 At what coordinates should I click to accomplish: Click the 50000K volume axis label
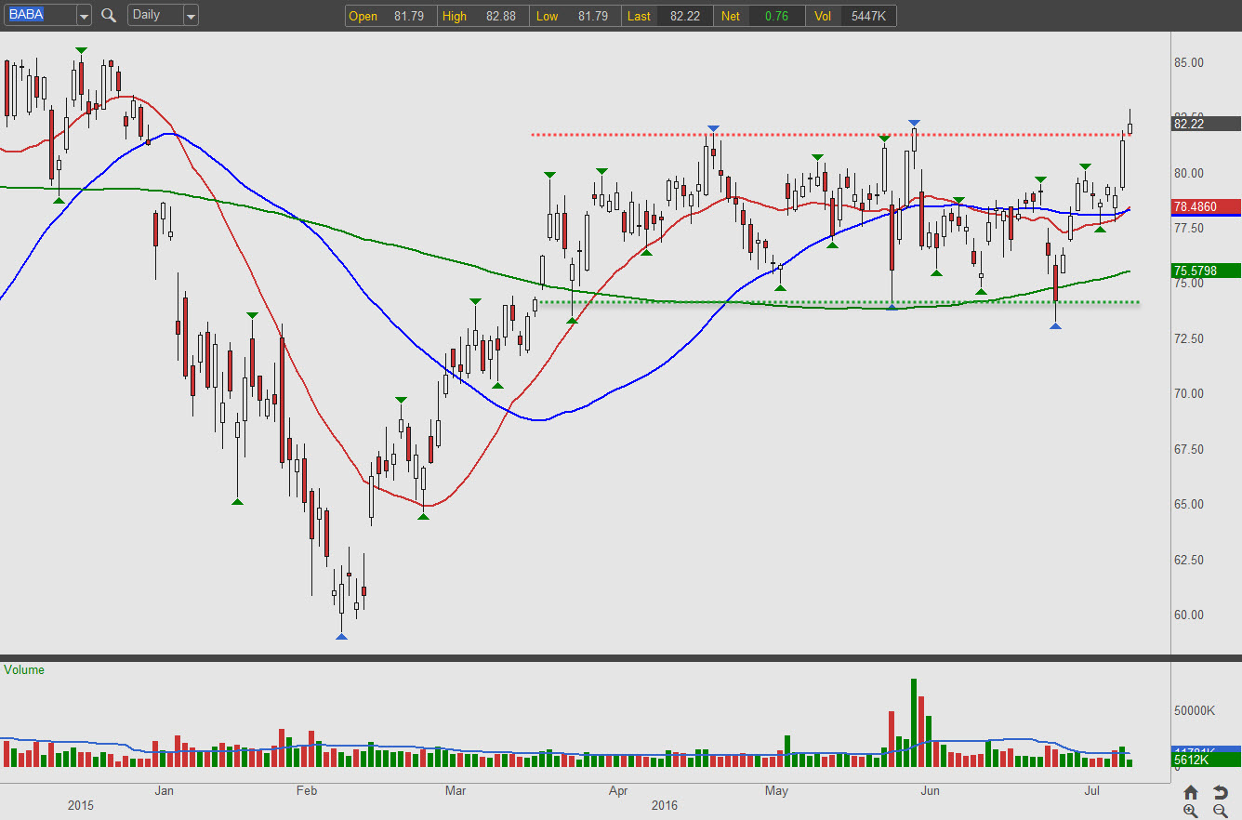click(x=1195, y=711)
